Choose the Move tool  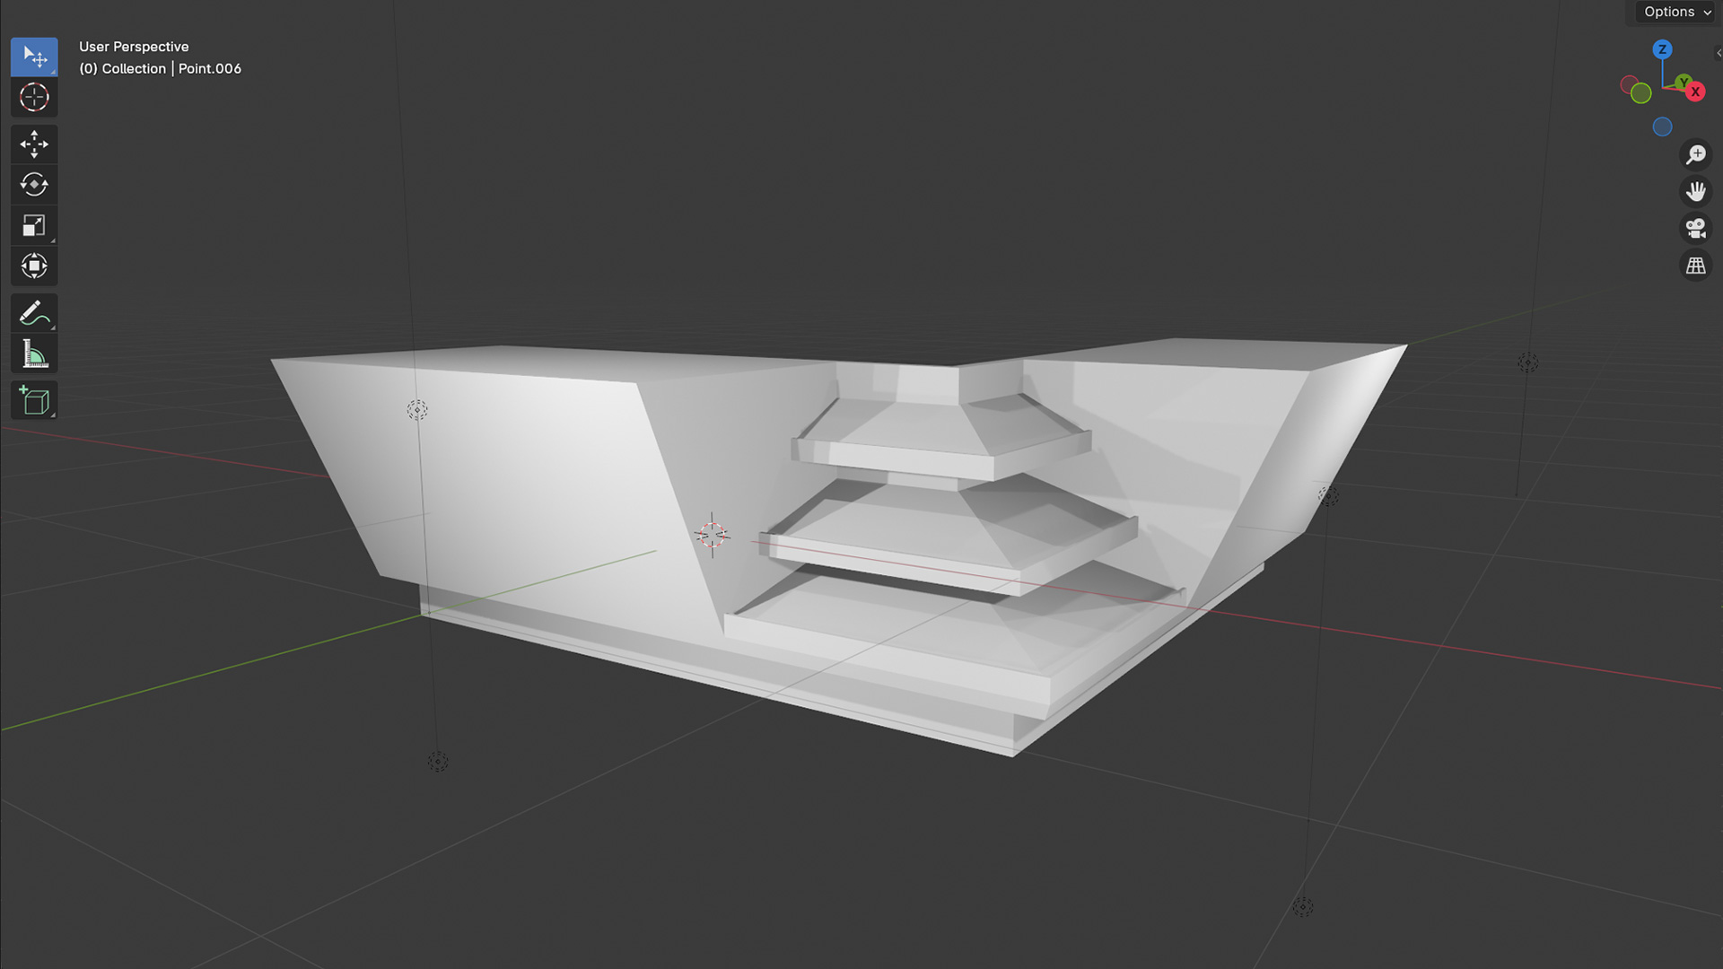click(34, 144)
